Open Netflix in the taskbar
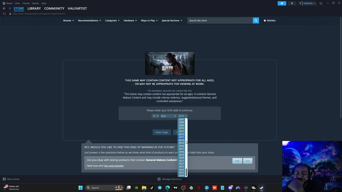This screenshot has height=192, width=342. 199,188
